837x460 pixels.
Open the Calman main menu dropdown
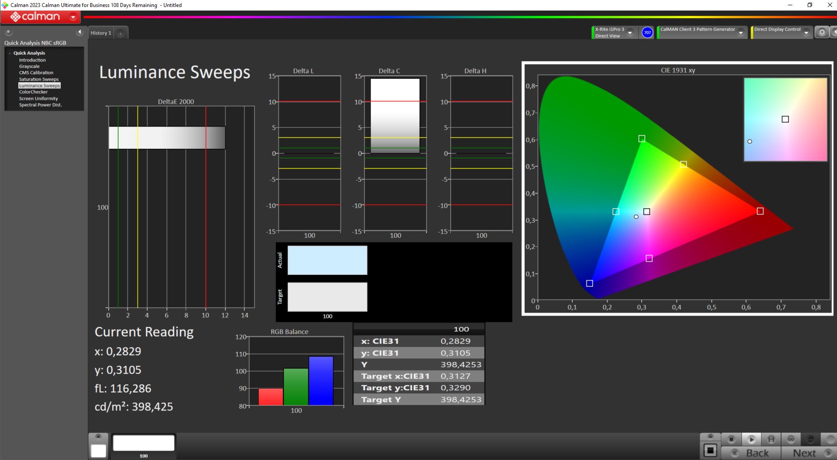pyautogui.click(x=73, y=17)
